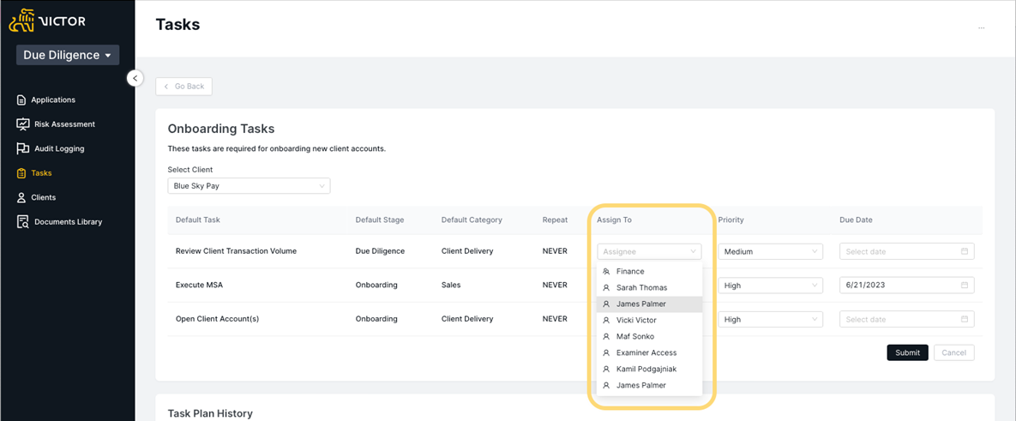Click the Documents Library search icon
The image size is (1016, 421).
22,222
